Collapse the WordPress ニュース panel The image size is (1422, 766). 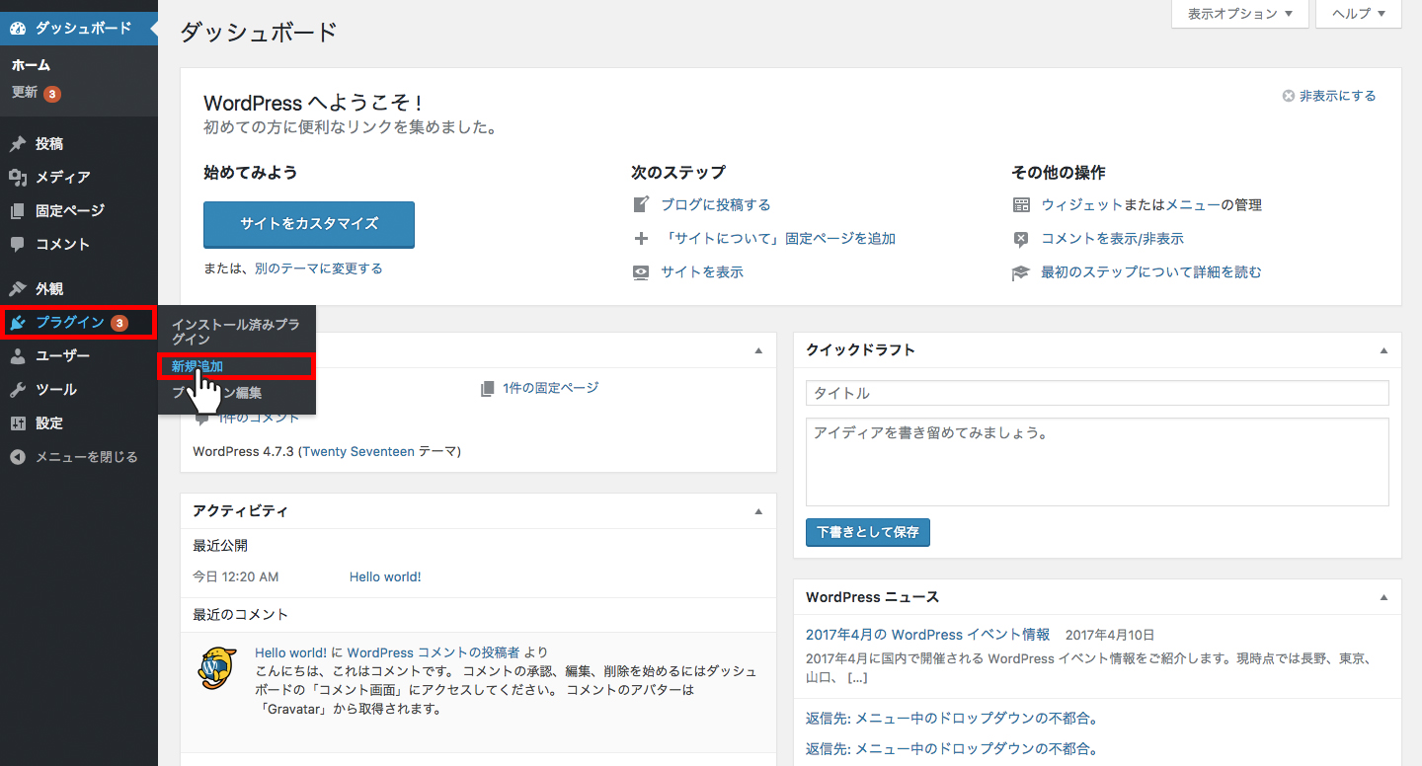tap(1383, 597)
